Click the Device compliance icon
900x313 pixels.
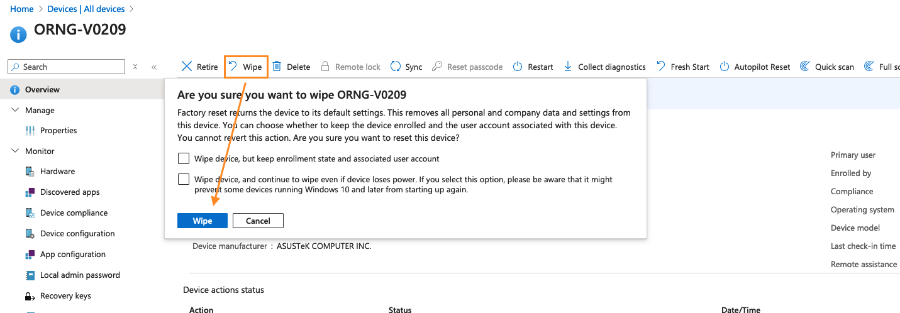[x=30, y=212]
